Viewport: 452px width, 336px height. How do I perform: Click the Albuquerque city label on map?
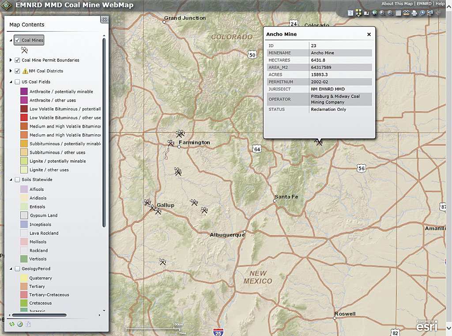click(227, 235)
